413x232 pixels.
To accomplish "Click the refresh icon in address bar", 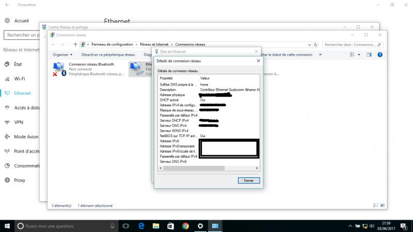I will click(315, 45).
